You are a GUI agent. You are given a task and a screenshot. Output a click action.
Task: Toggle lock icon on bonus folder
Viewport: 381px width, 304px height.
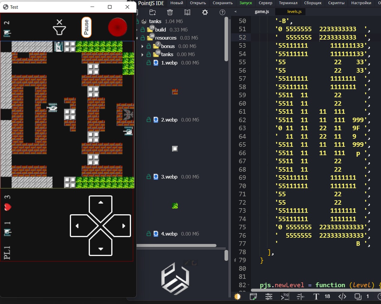148,46
